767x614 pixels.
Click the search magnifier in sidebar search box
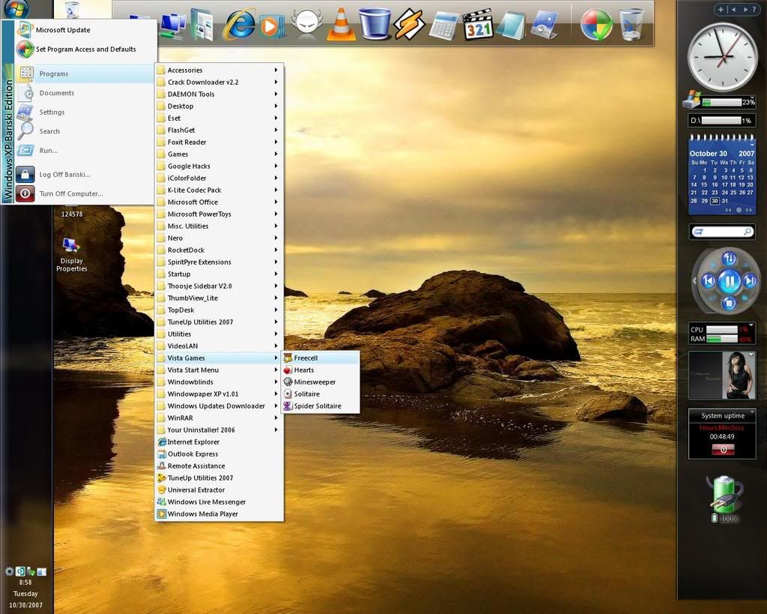[x=748, y=232]
